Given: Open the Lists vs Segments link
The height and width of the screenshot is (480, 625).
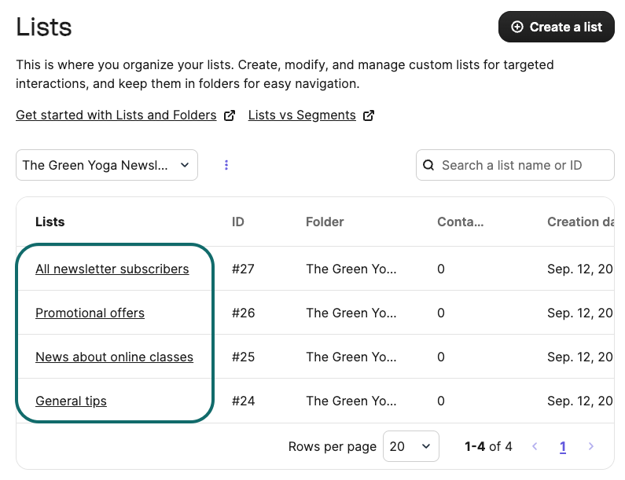Looking at the screenshot, I should [302, 115].
